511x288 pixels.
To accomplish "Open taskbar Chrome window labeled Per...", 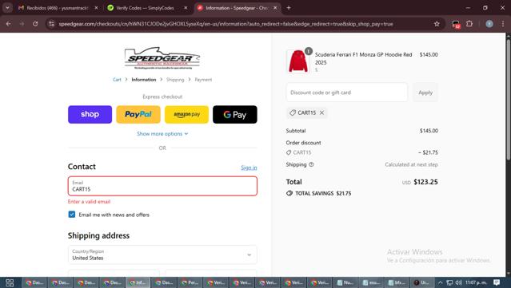I will pyautogui.click(x=190, y=282).
